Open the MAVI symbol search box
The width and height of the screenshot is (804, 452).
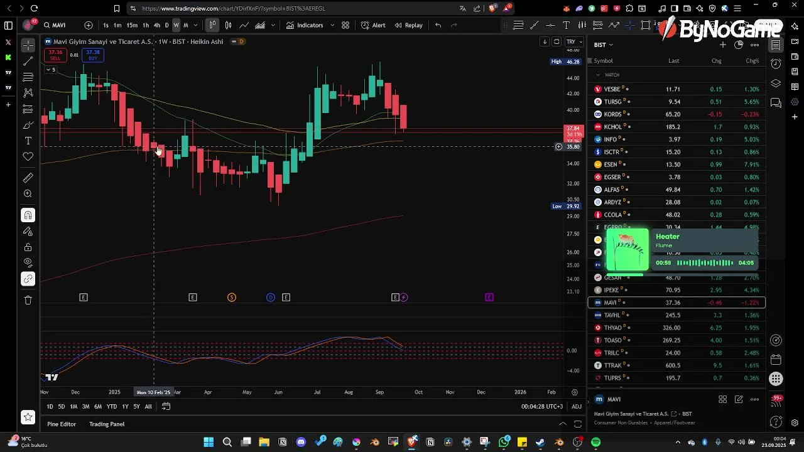[x=59, y=25]
